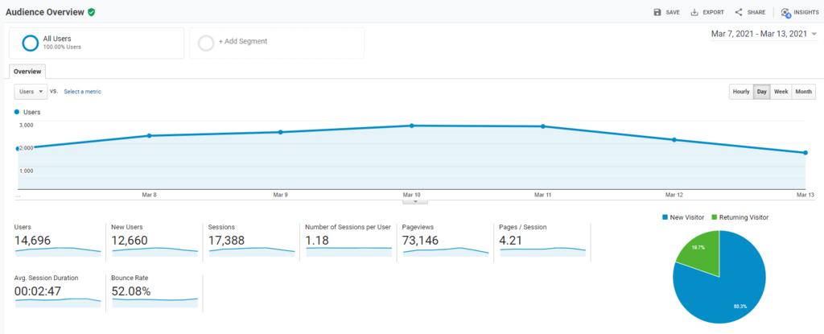
Task: Select the Overview tab
Action: coord(27,71)
